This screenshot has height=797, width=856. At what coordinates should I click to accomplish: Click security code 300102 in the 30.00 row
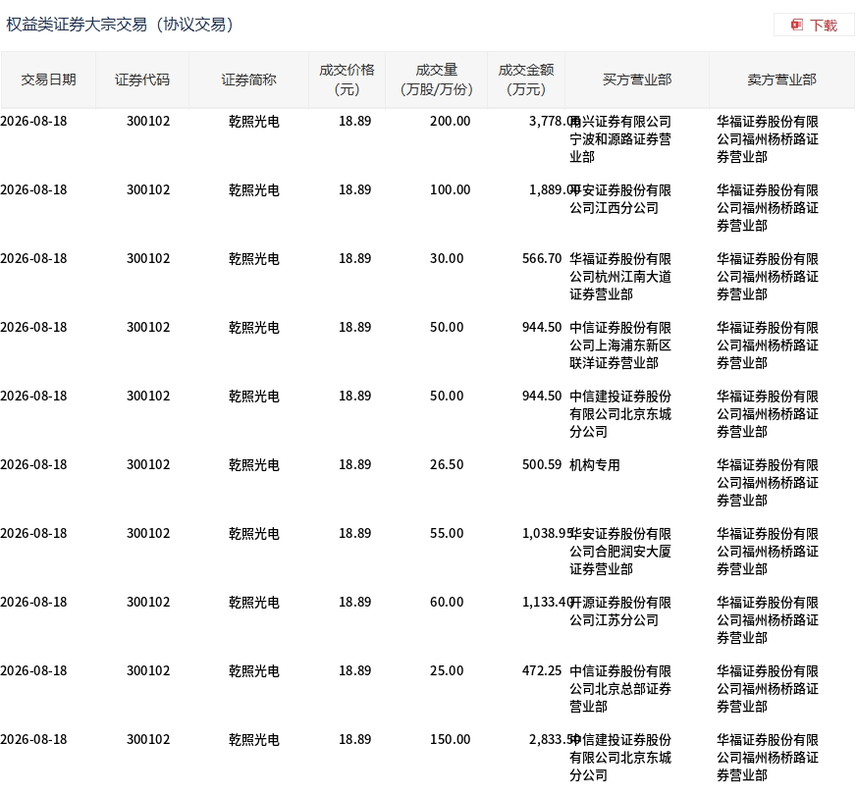click(148, 259)
